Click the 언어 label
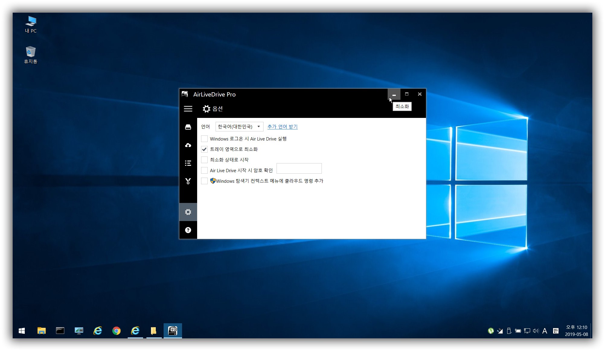The width and height of the screenshot is (605, 351). coord(206,127)
